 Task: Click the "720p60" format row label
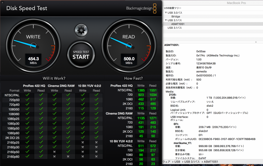click(14, 105)
